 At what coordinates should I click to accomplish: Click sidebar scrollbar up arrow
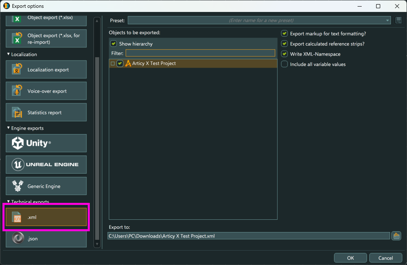pyautogui.click(x=97, y=21)
